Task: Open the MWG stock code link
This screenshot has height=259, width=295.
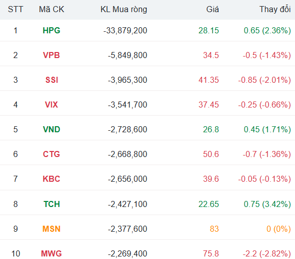Action: click(x=52, y=253)
